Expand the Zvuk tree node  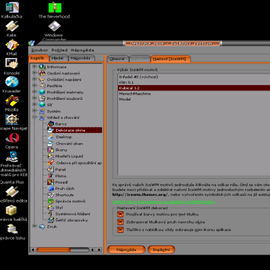pos(34,226)
